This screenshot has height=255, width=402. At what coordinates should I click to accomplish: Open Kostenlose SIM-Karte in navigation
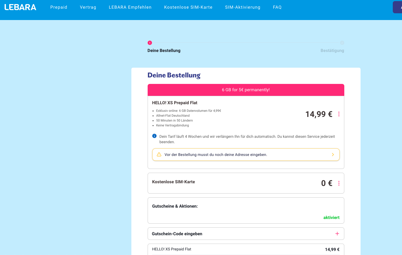coord(188,7)
